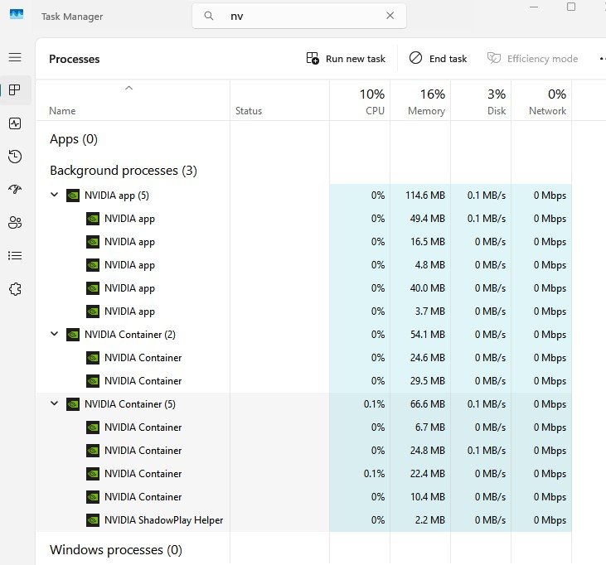Click the Efficiency mode leaf icon
The width and height of the screenshot is (606, 565).
[494, 58]
